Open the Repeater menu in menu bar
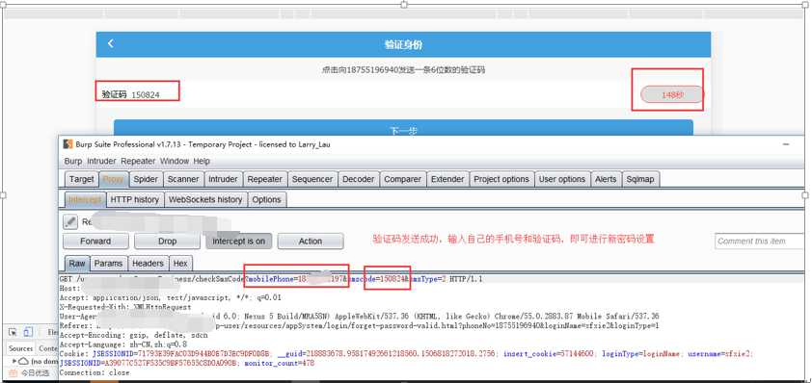Viewport: 812px width, 383px height. point(138,162)
